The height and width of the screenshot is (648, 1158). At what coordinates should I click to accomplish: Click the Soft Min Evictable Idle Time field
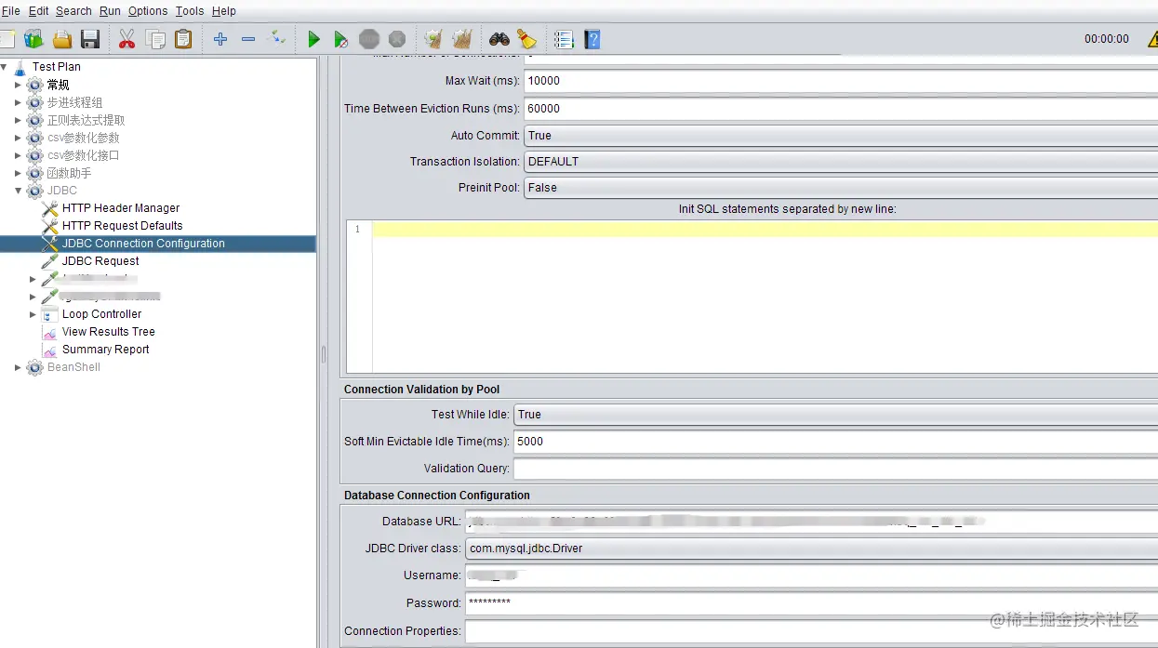point(835,442)
